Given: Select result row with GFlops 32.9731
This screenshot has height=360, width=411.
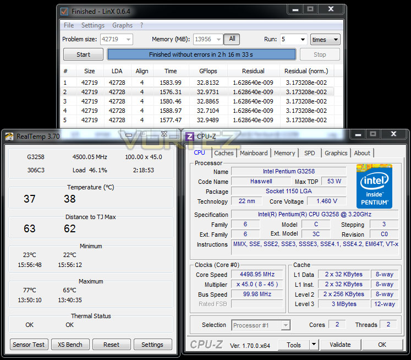Looking at the screenshot, I should 198,92.
